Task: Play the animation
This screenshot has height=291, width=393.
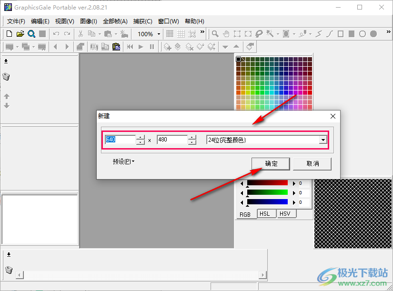Action: [141, 47]
